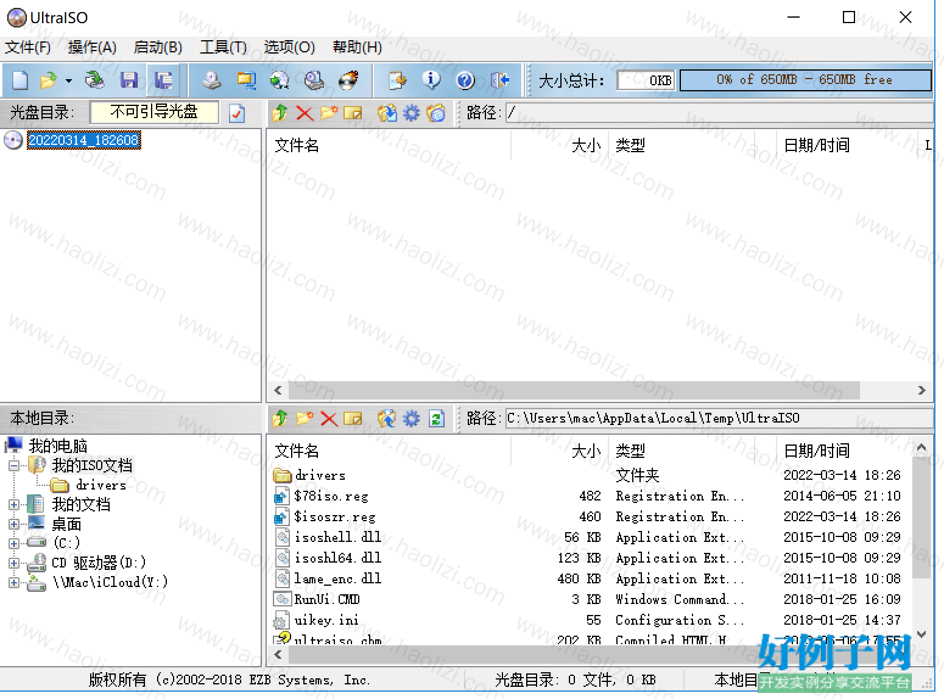Click the open-file folder icon in main toolbar

pyautogui.click(x=48, y=80)
